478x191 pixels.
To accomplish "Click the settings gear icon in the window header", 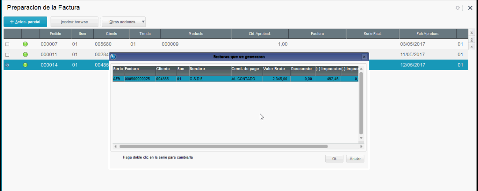I will 458,8.
